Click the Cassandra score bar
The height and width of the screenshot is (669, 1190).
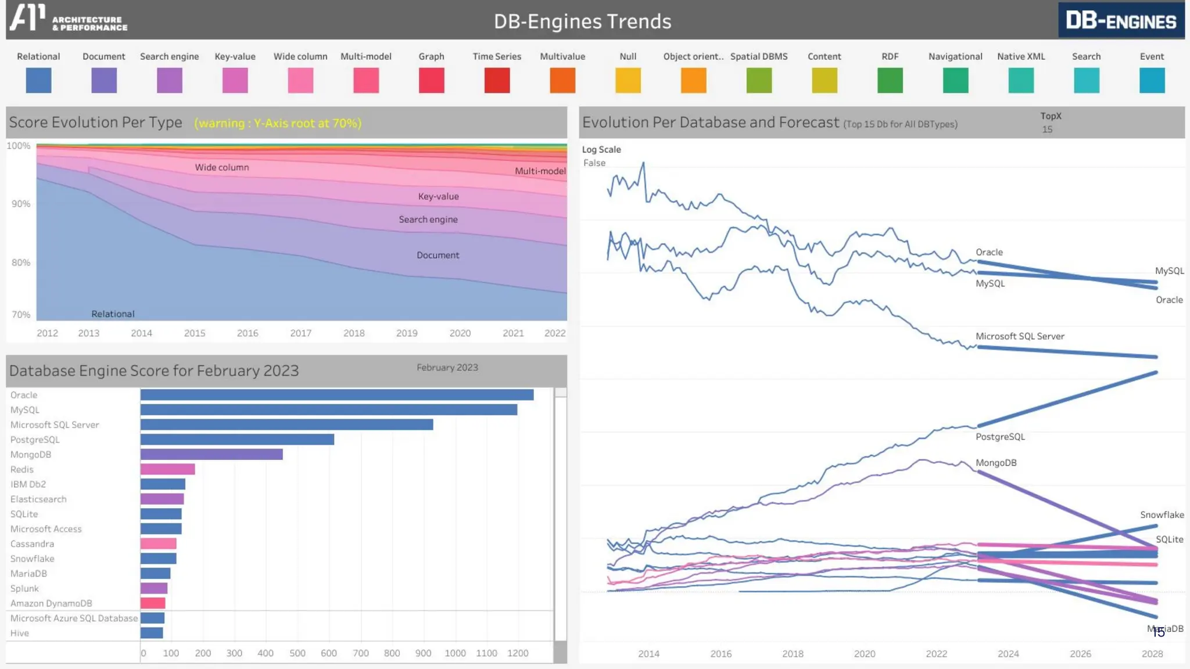coord(158,544)
